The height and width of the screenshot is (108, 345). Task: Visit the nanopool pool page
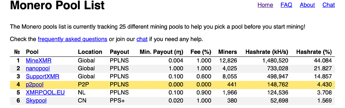click(x=38, y=69)
